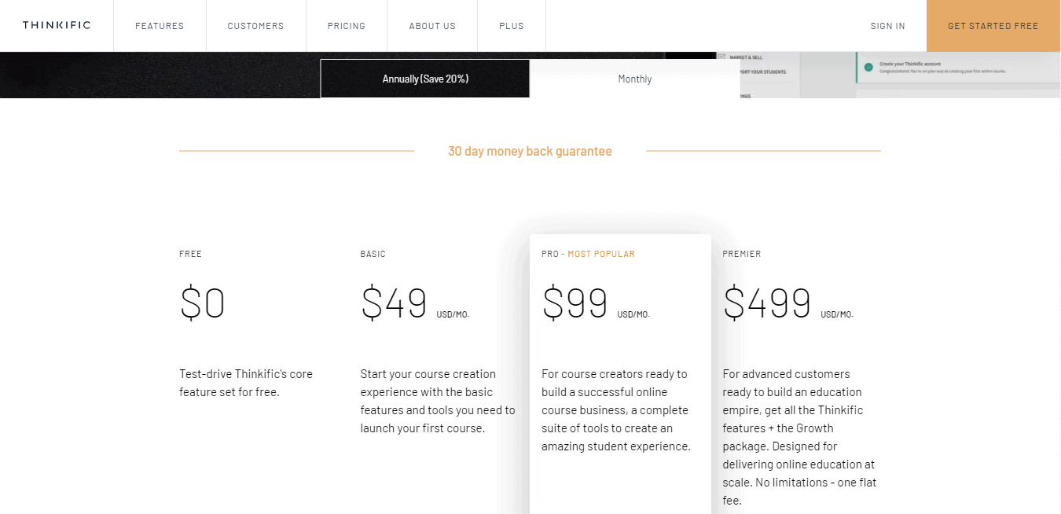Select the Premier plan heading
The width and height of the screenshot is (1061, 514).
[x=742, y=254]
